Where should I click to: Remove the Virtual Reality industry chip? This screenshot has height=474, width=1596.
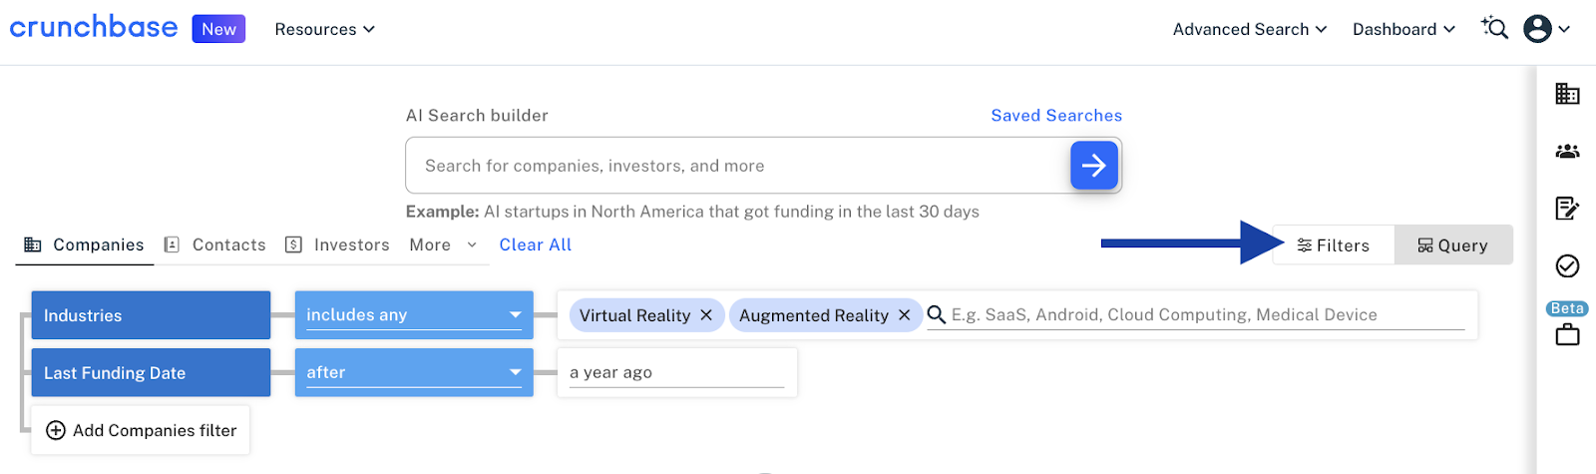coord(706,315)
